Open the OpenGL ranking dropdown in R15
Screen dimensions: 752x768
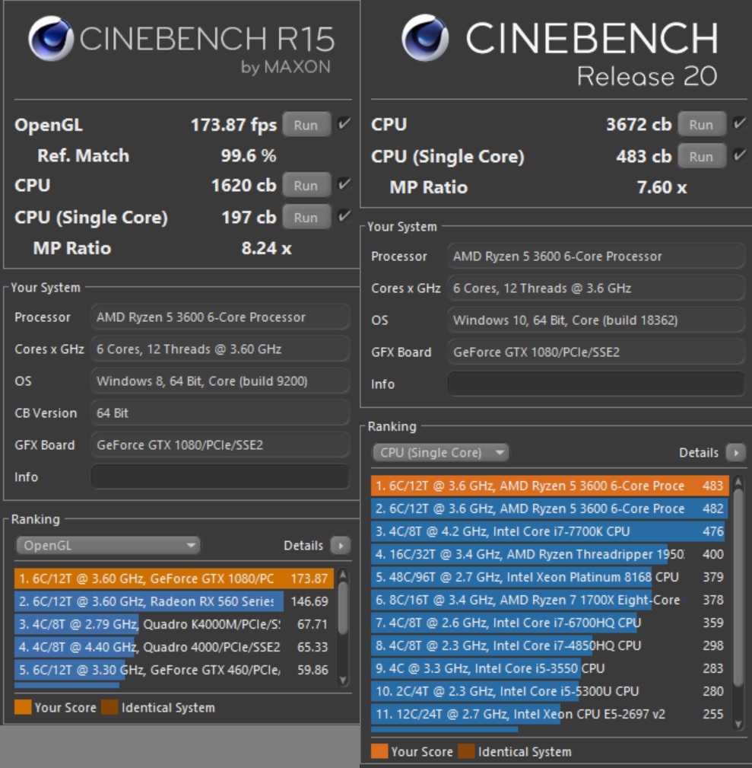point(108,545)
